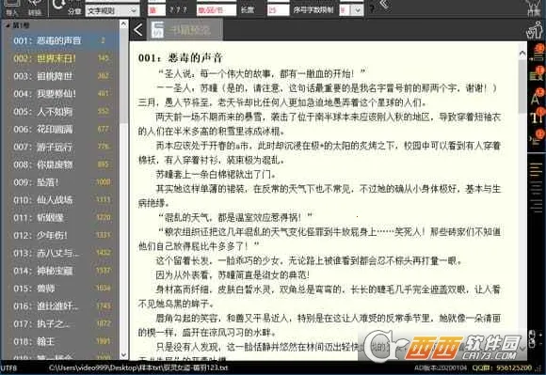Open chapter 013: 赤八丈与...
The width and height of the screenshot is (546, 375).
(x=59, y=254)
